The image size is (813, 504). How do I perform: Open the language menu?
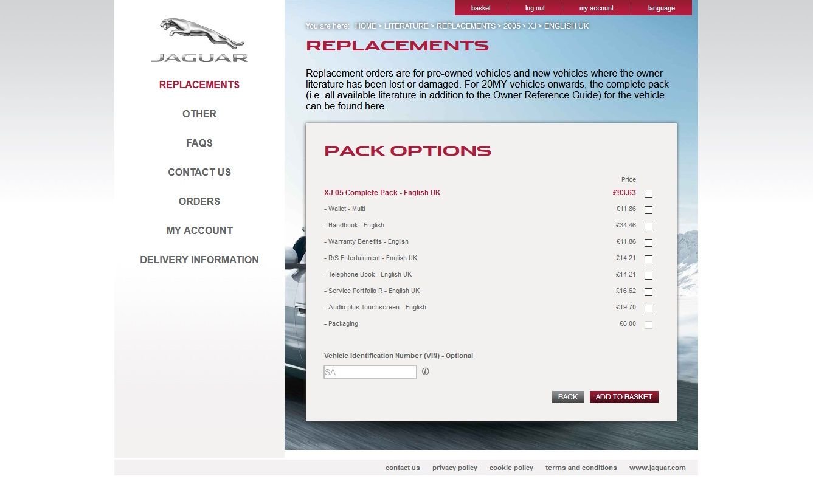(x=661, y=8)
